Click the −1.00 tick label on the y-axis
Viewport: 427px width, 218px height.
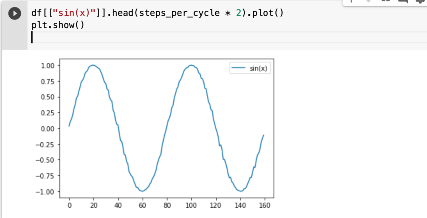tap(46, 192)
